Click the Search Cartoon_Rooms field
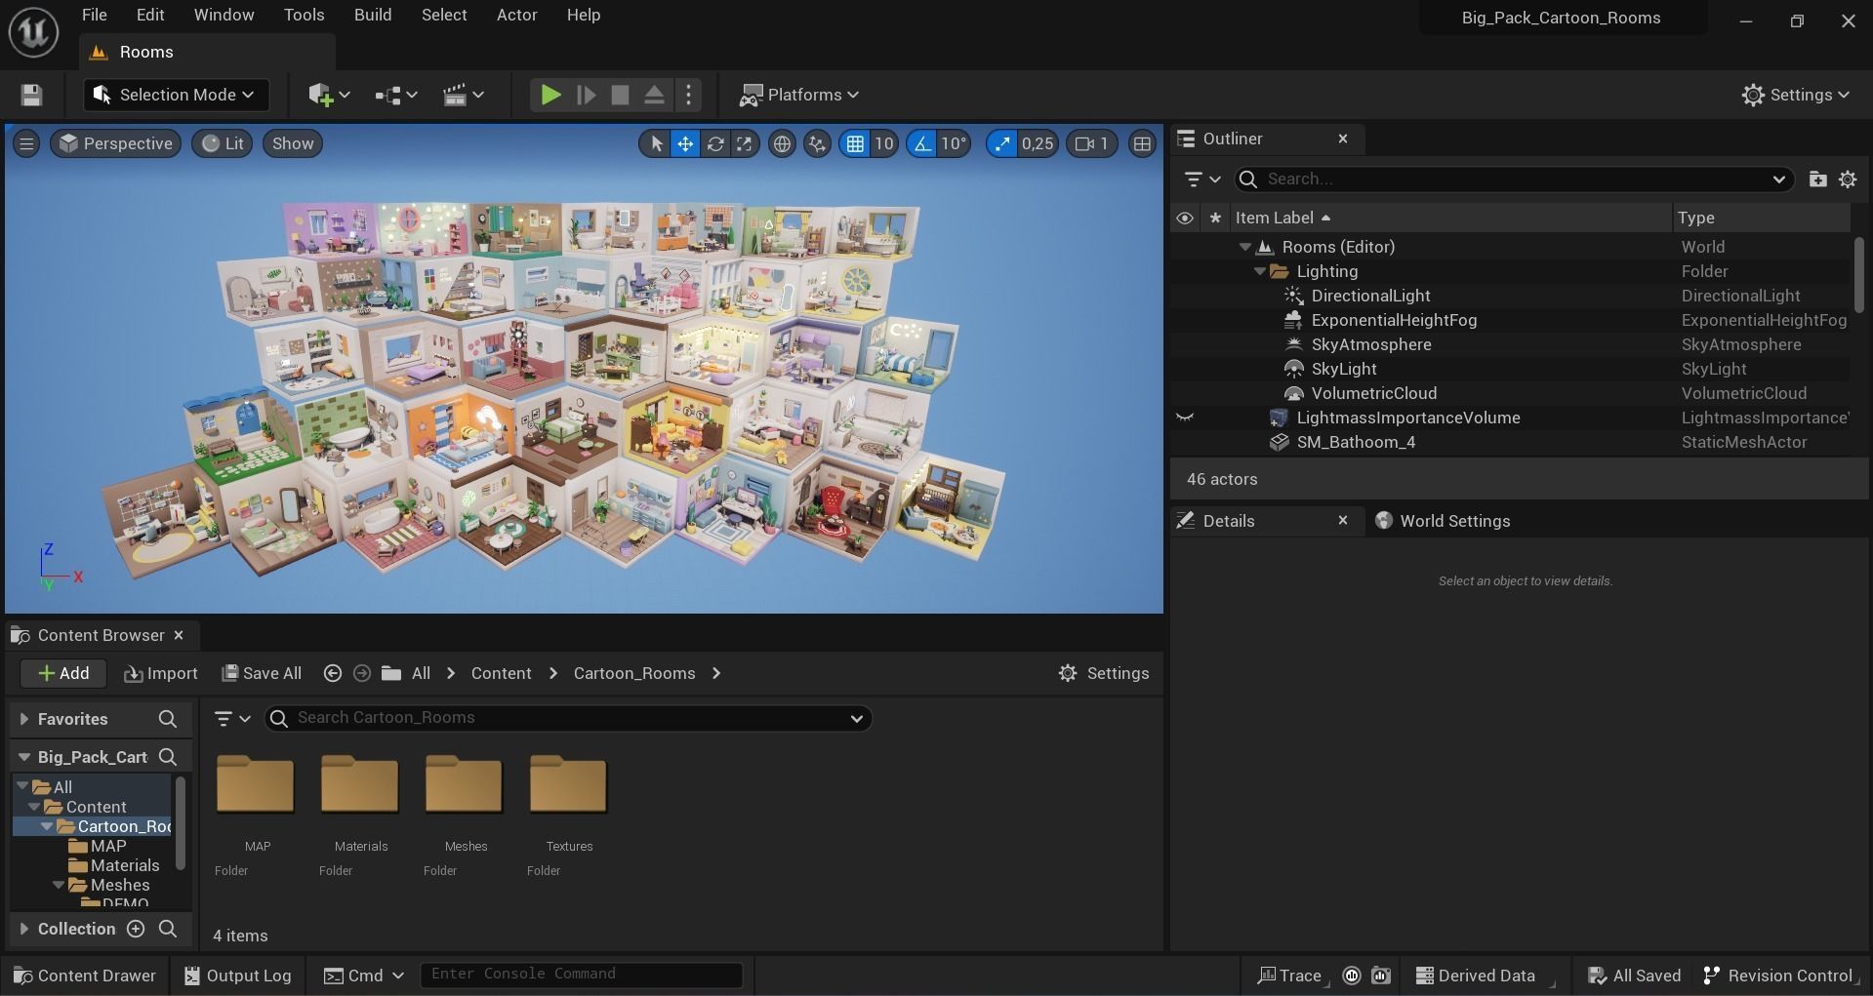This screenshot has height=996, width=1873. [x=568, y=718]
